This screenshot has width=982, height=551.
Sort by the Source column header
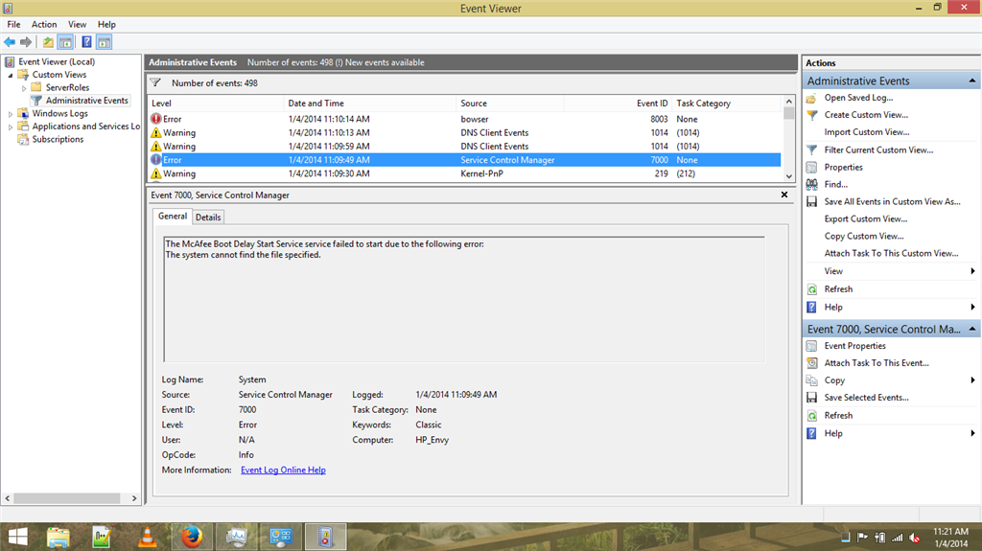tap(510, 103)
